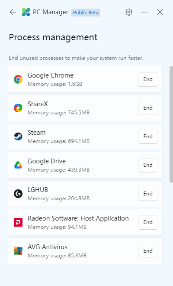Select the 'LGHUB' process name

coord(38,190)
